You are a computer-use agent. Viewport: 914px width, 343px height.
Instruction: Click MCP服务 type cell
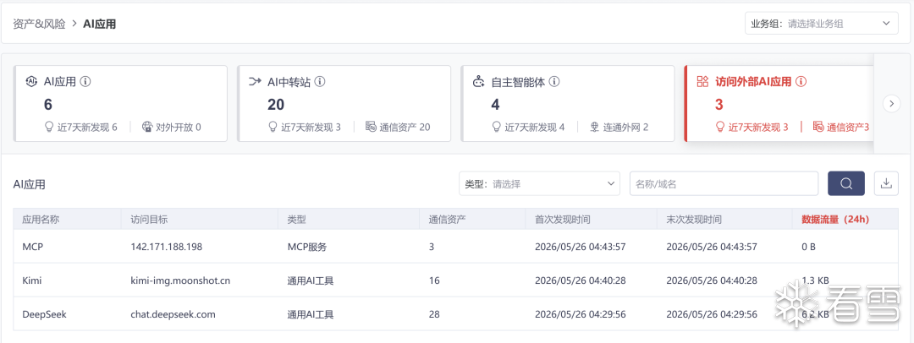307,247
